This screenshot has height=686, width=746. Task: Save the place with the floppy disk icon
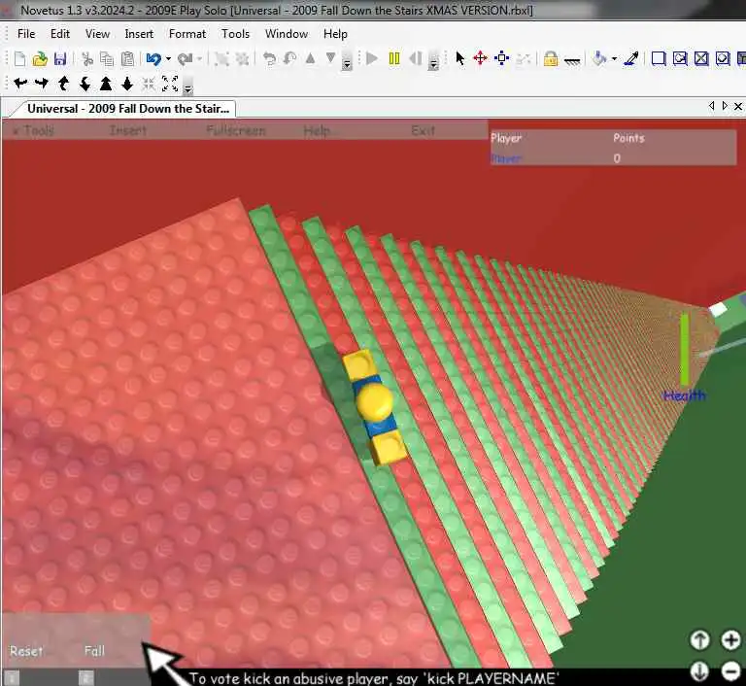[60, 59]
